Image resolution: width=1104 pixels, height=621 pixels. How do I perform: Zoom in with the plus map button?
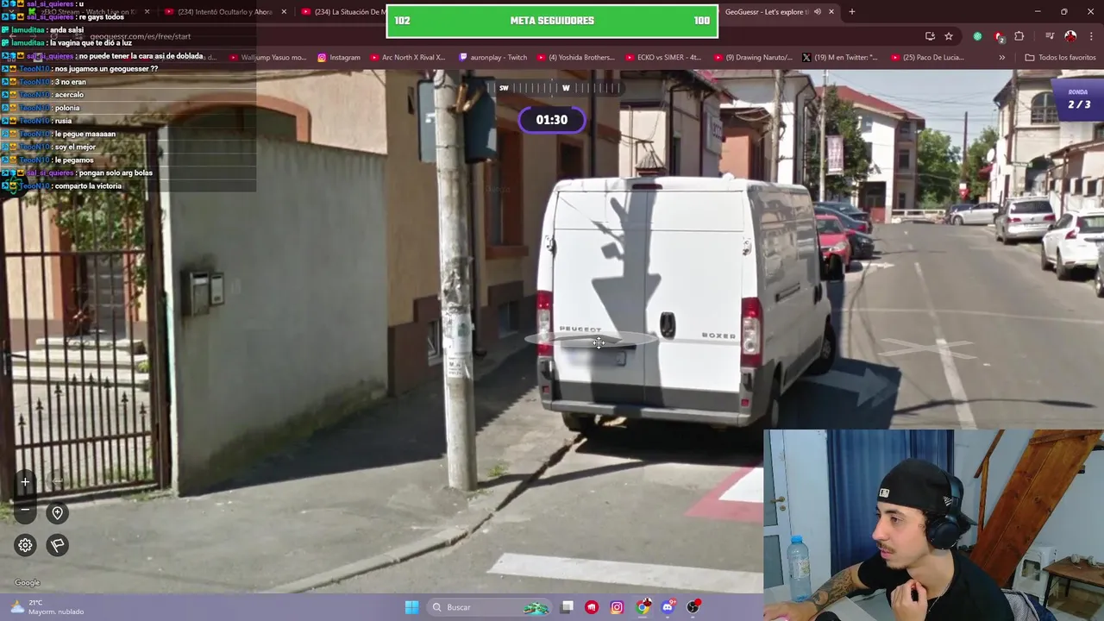click(25, 482)
